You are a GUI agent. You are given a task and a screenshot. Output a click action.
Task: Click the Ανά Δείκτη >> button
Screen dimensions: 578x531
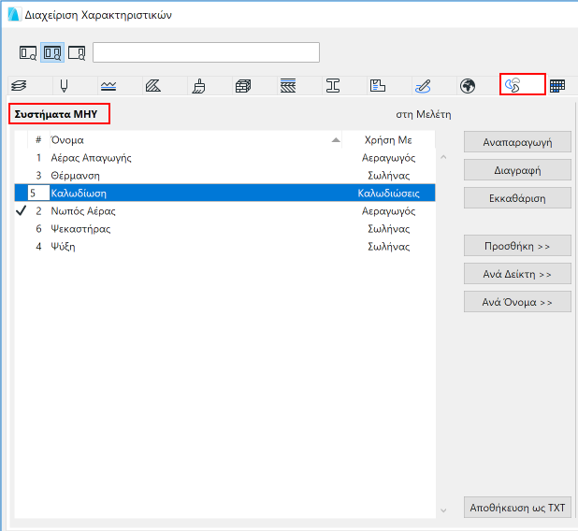click(517, 274)
